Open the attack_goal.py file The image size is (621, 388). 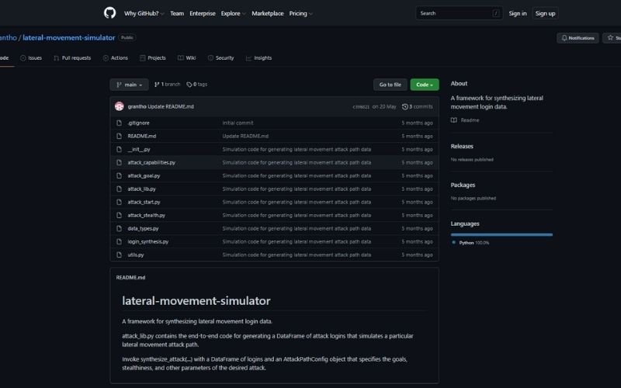pos(144,176)
